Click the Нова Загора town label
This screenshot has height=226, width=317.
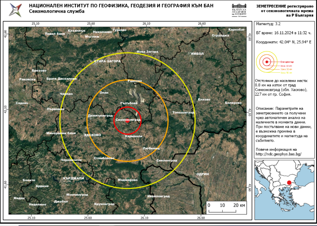tap(148, 51)
